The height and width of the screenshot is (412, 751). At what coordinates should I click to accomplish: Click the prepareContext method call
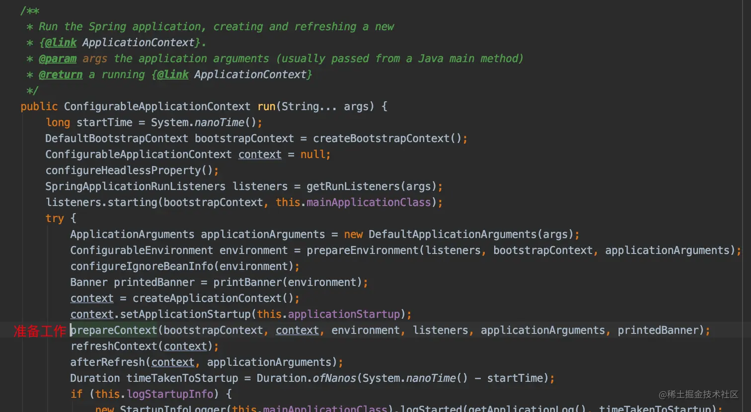[114, 330]
